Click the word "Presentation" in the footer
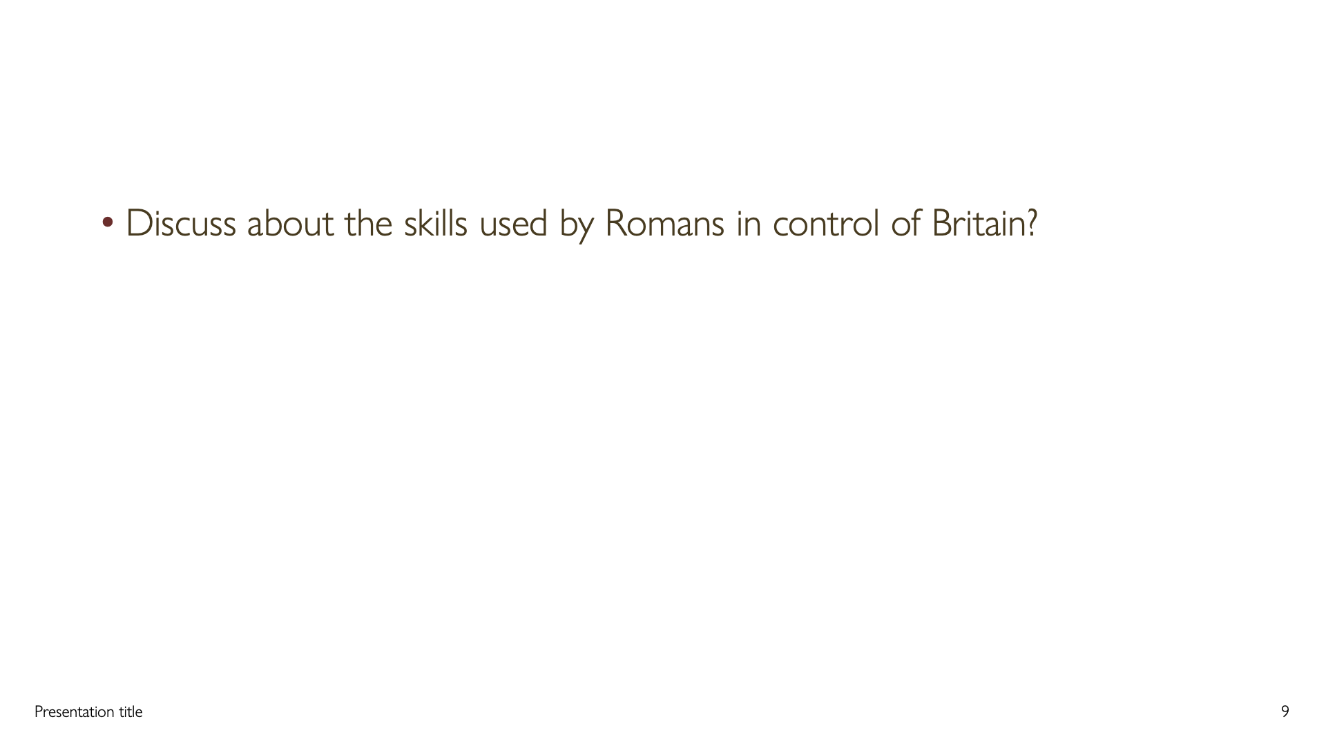The image size is (1326, 746). 74,711
